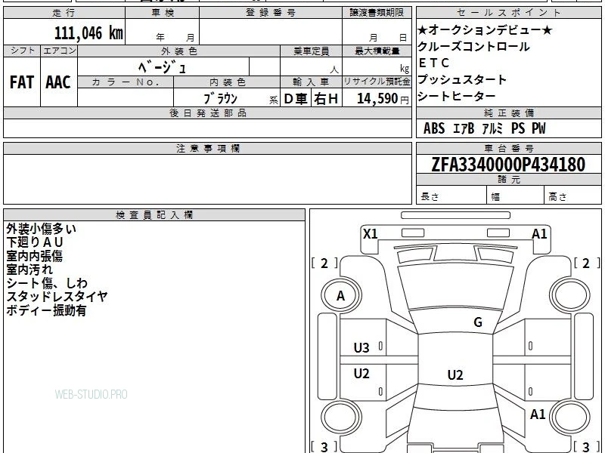605x453 pixels.
Task: Click the セールスポイント section header
Action: [x=508, y=13]
